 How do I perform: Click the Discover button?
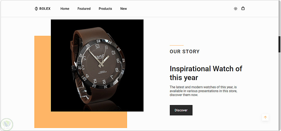point(181,110)
